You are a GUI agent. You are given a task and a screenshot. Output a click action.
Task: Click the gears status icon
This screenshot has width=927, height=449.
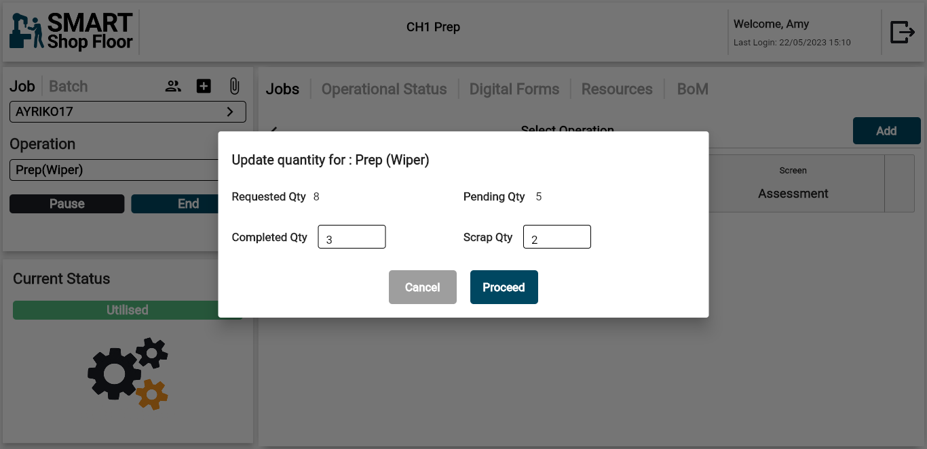[x=128, y=374]
